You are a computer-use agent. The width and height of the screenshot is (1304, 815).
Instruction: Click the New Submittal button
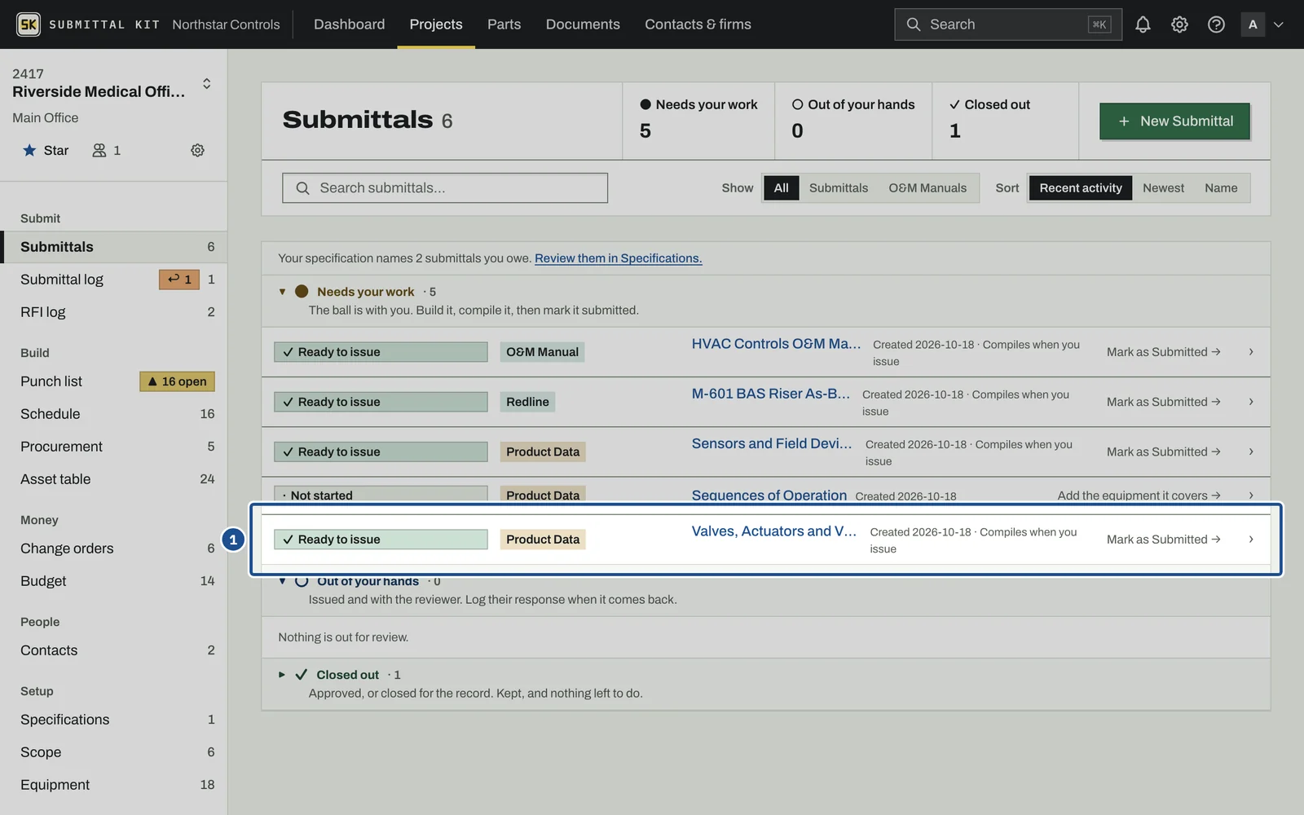pos(1174,121)
